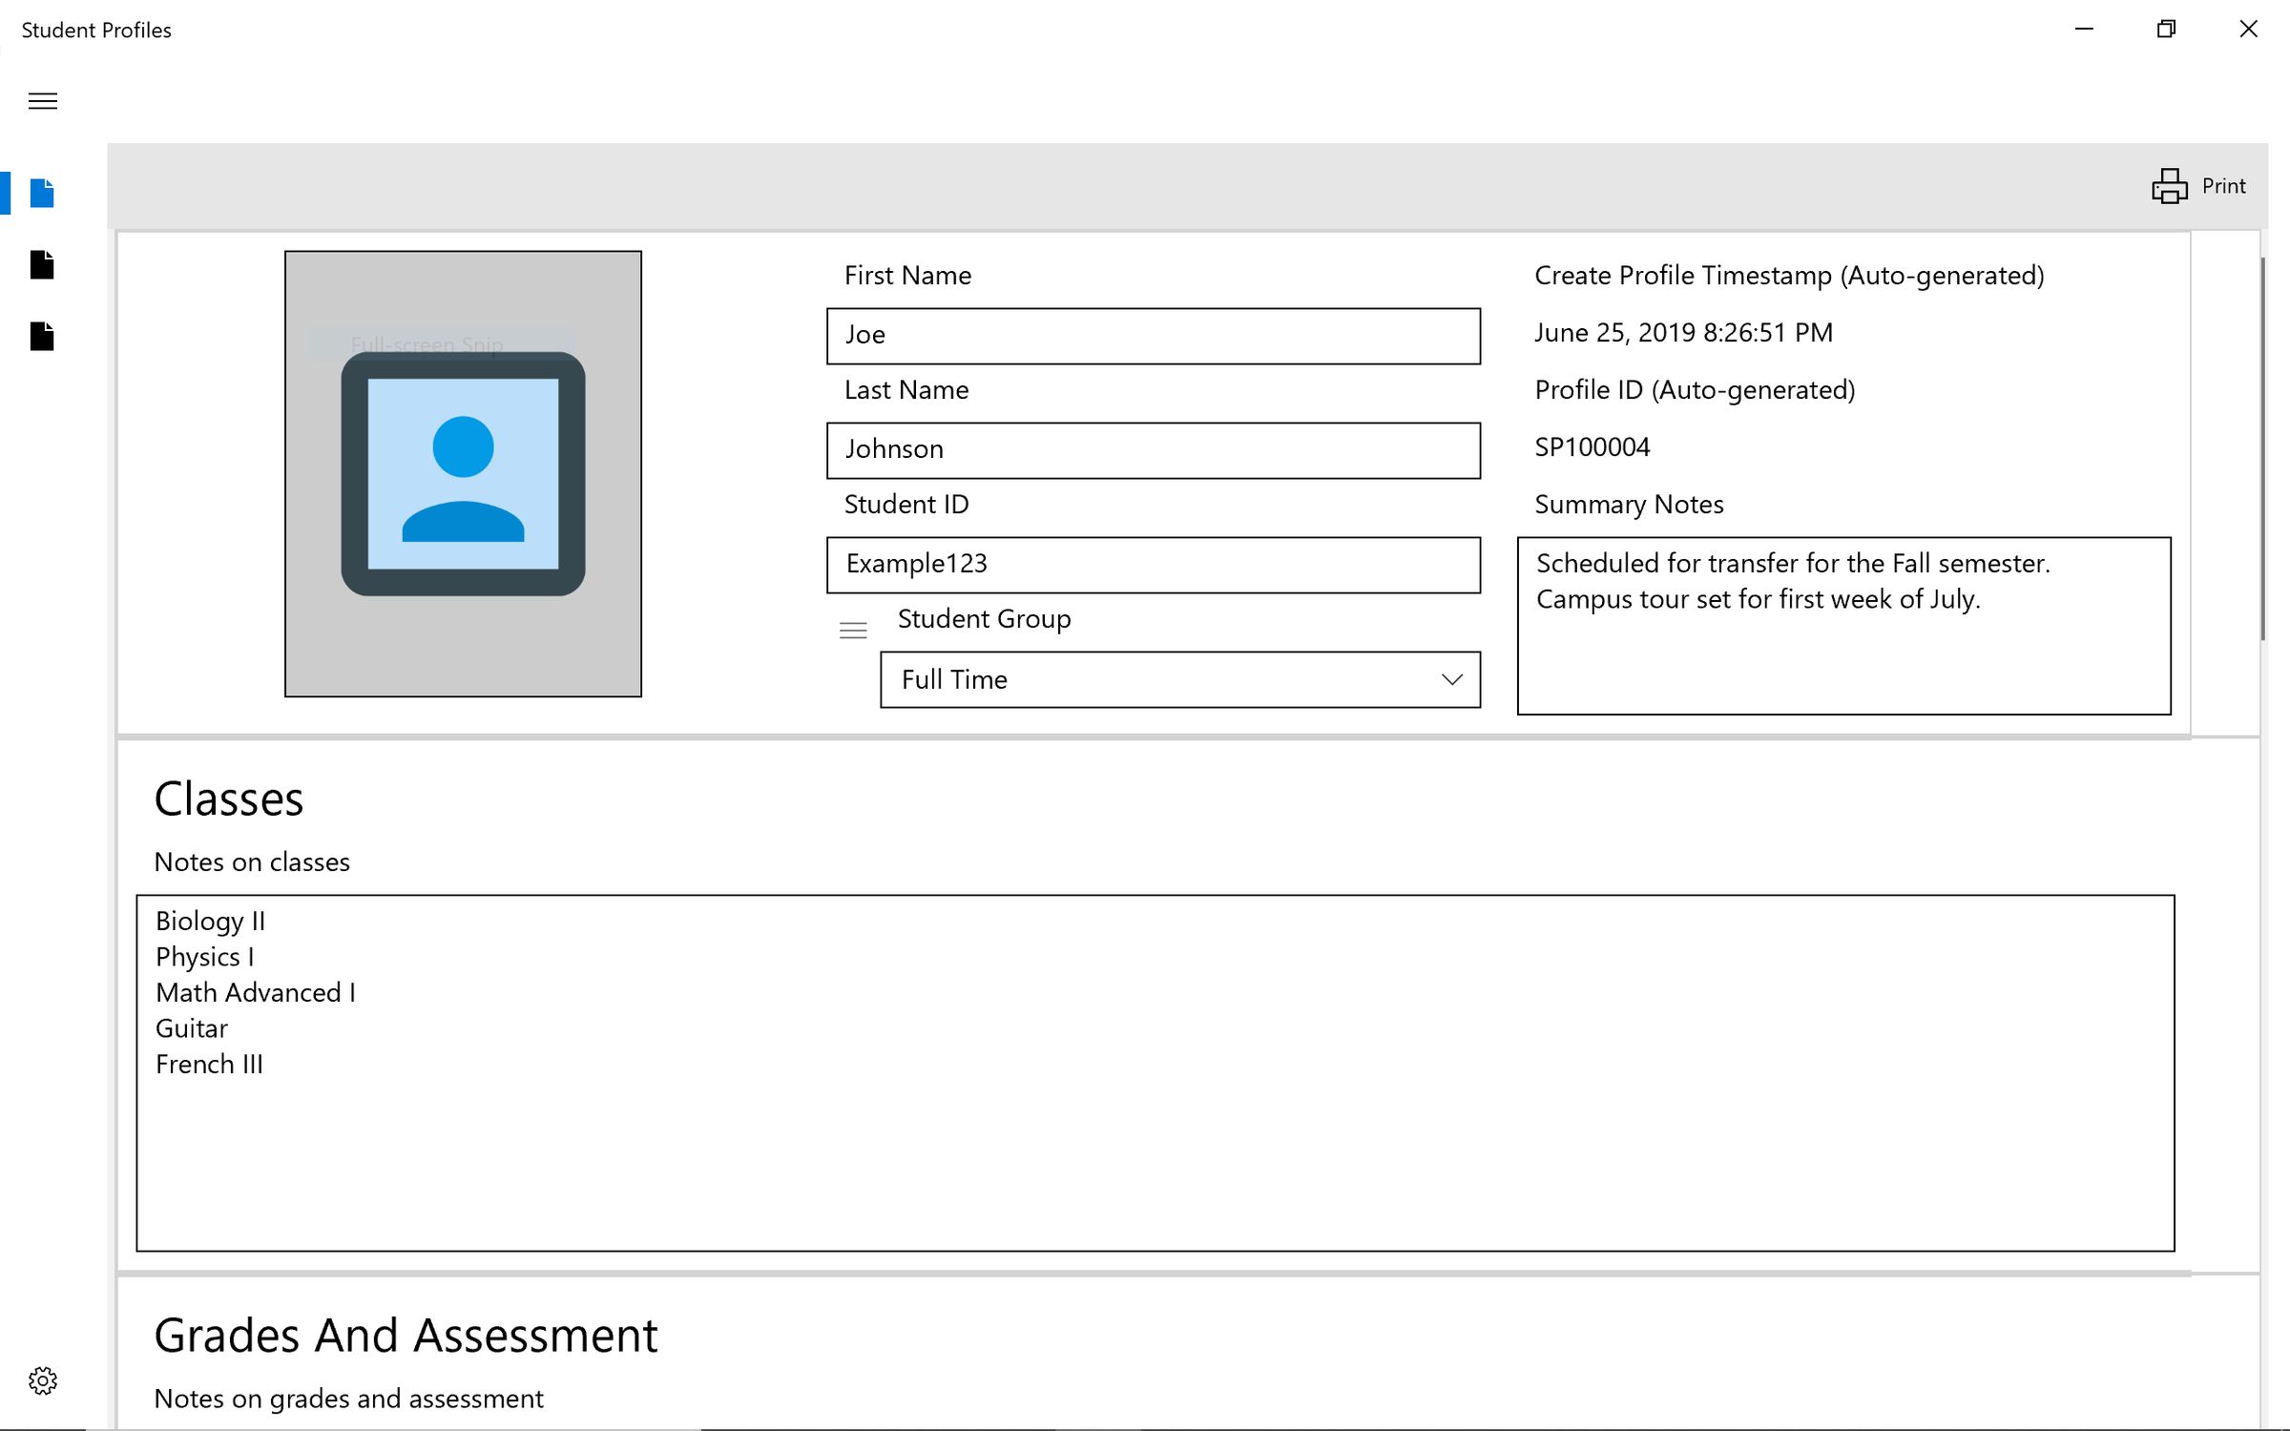This screenshot has width=2290, height=1431.
Task: Restore down the Student Profiles window
Action: pos(2166,29)
